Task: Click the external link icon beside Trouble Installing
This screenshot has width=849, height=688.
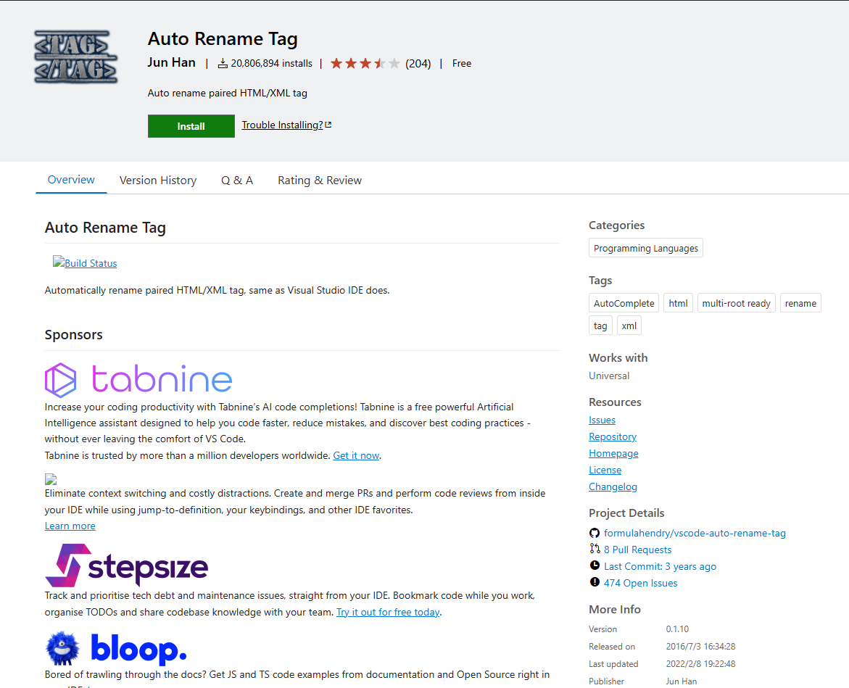Action: click(x=328, y=125)
